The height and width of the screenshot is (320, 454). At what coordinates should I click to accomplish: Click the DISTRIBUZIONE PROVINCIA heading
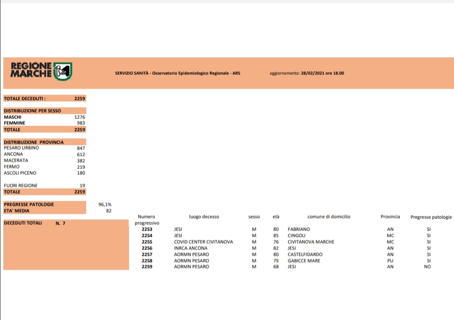(34, 142)
